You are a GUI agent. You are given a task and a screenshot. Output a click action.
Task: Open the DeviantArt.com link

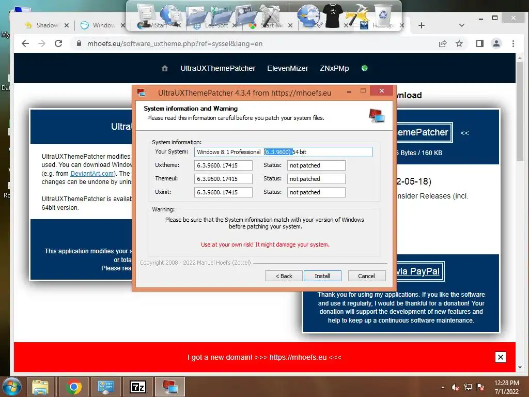tap(92, 173)
